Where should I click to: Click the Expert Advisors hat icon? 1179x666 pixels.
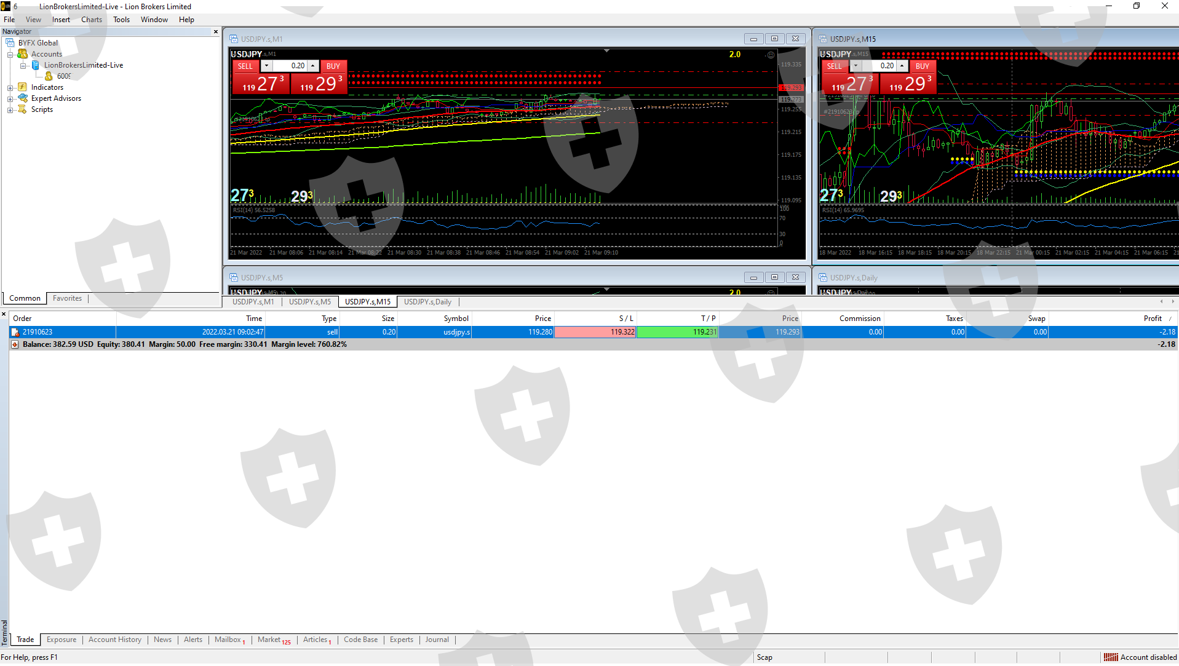[23, 98]
